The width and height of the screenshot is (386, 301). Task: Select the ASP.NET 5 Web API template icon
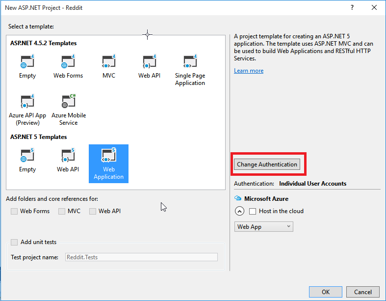click(68, 155)
